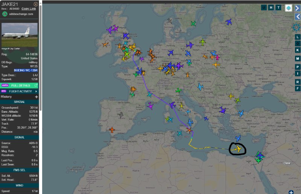Toggle the F map button
This screenshot has height=194, width=301.
click(298, 89)
